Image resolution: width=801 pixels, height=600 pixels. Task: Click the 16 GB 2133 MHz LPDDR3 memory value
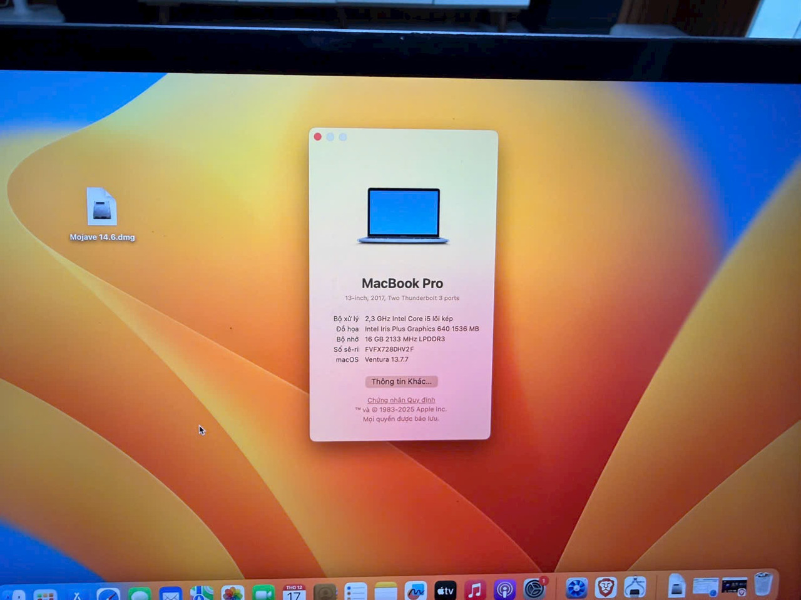405,339
